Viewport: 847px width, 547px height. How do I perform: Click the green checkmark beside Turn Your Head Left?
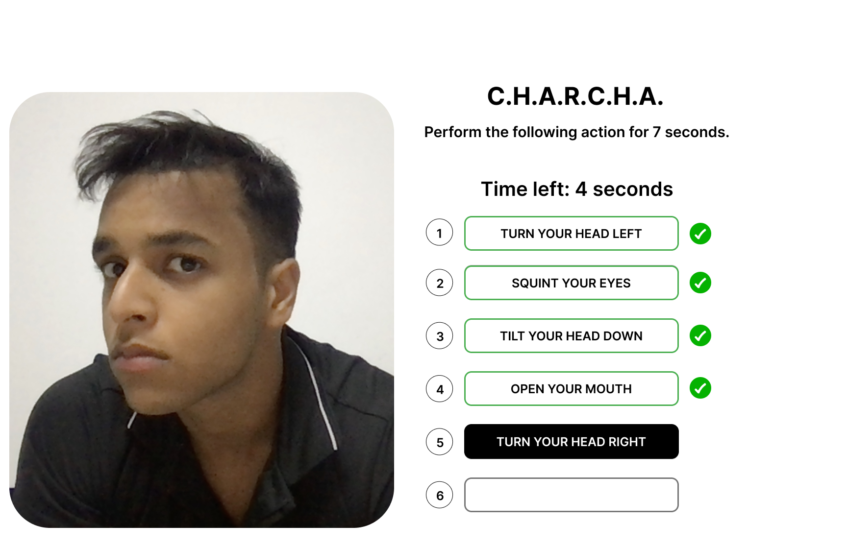click(x=700, y=234)
